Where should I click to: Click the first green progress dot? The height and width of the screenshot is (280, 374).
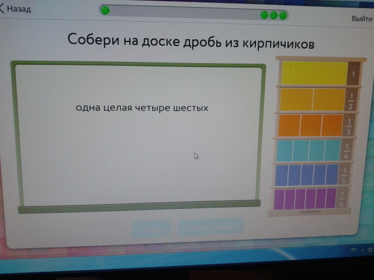[105, 10]
